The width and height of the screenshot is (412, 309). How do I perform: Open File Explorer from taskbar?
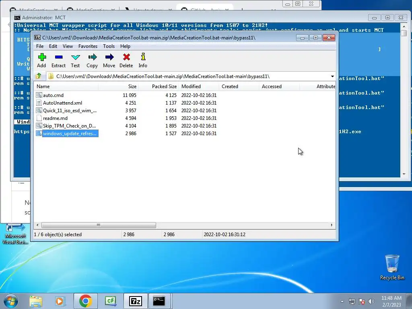tap(36, 301)
